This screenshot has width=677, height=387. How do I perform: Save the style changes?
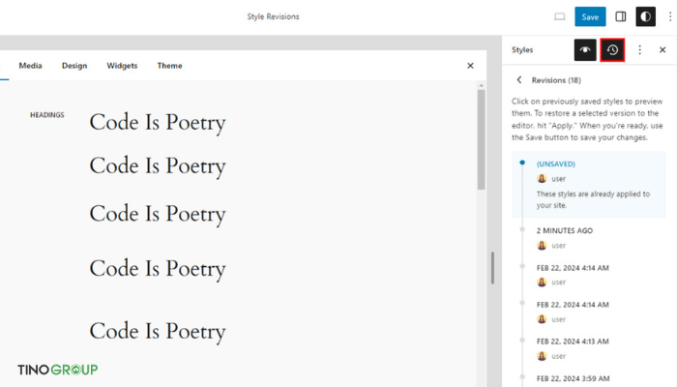590,16
